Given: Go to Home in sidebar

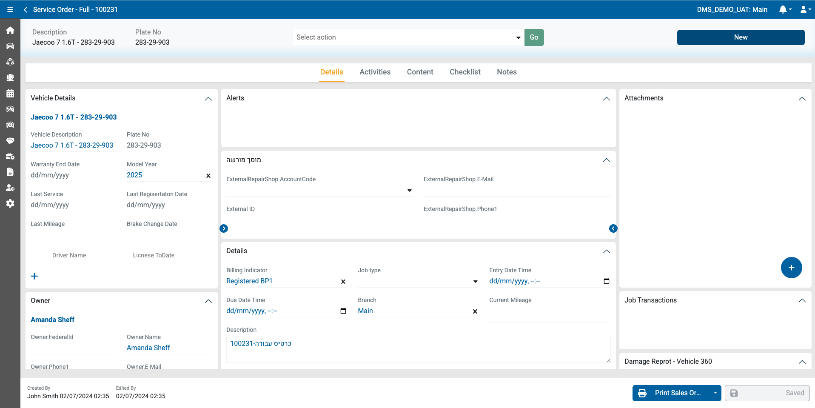Looking at the screenshot, I should 10,30.
